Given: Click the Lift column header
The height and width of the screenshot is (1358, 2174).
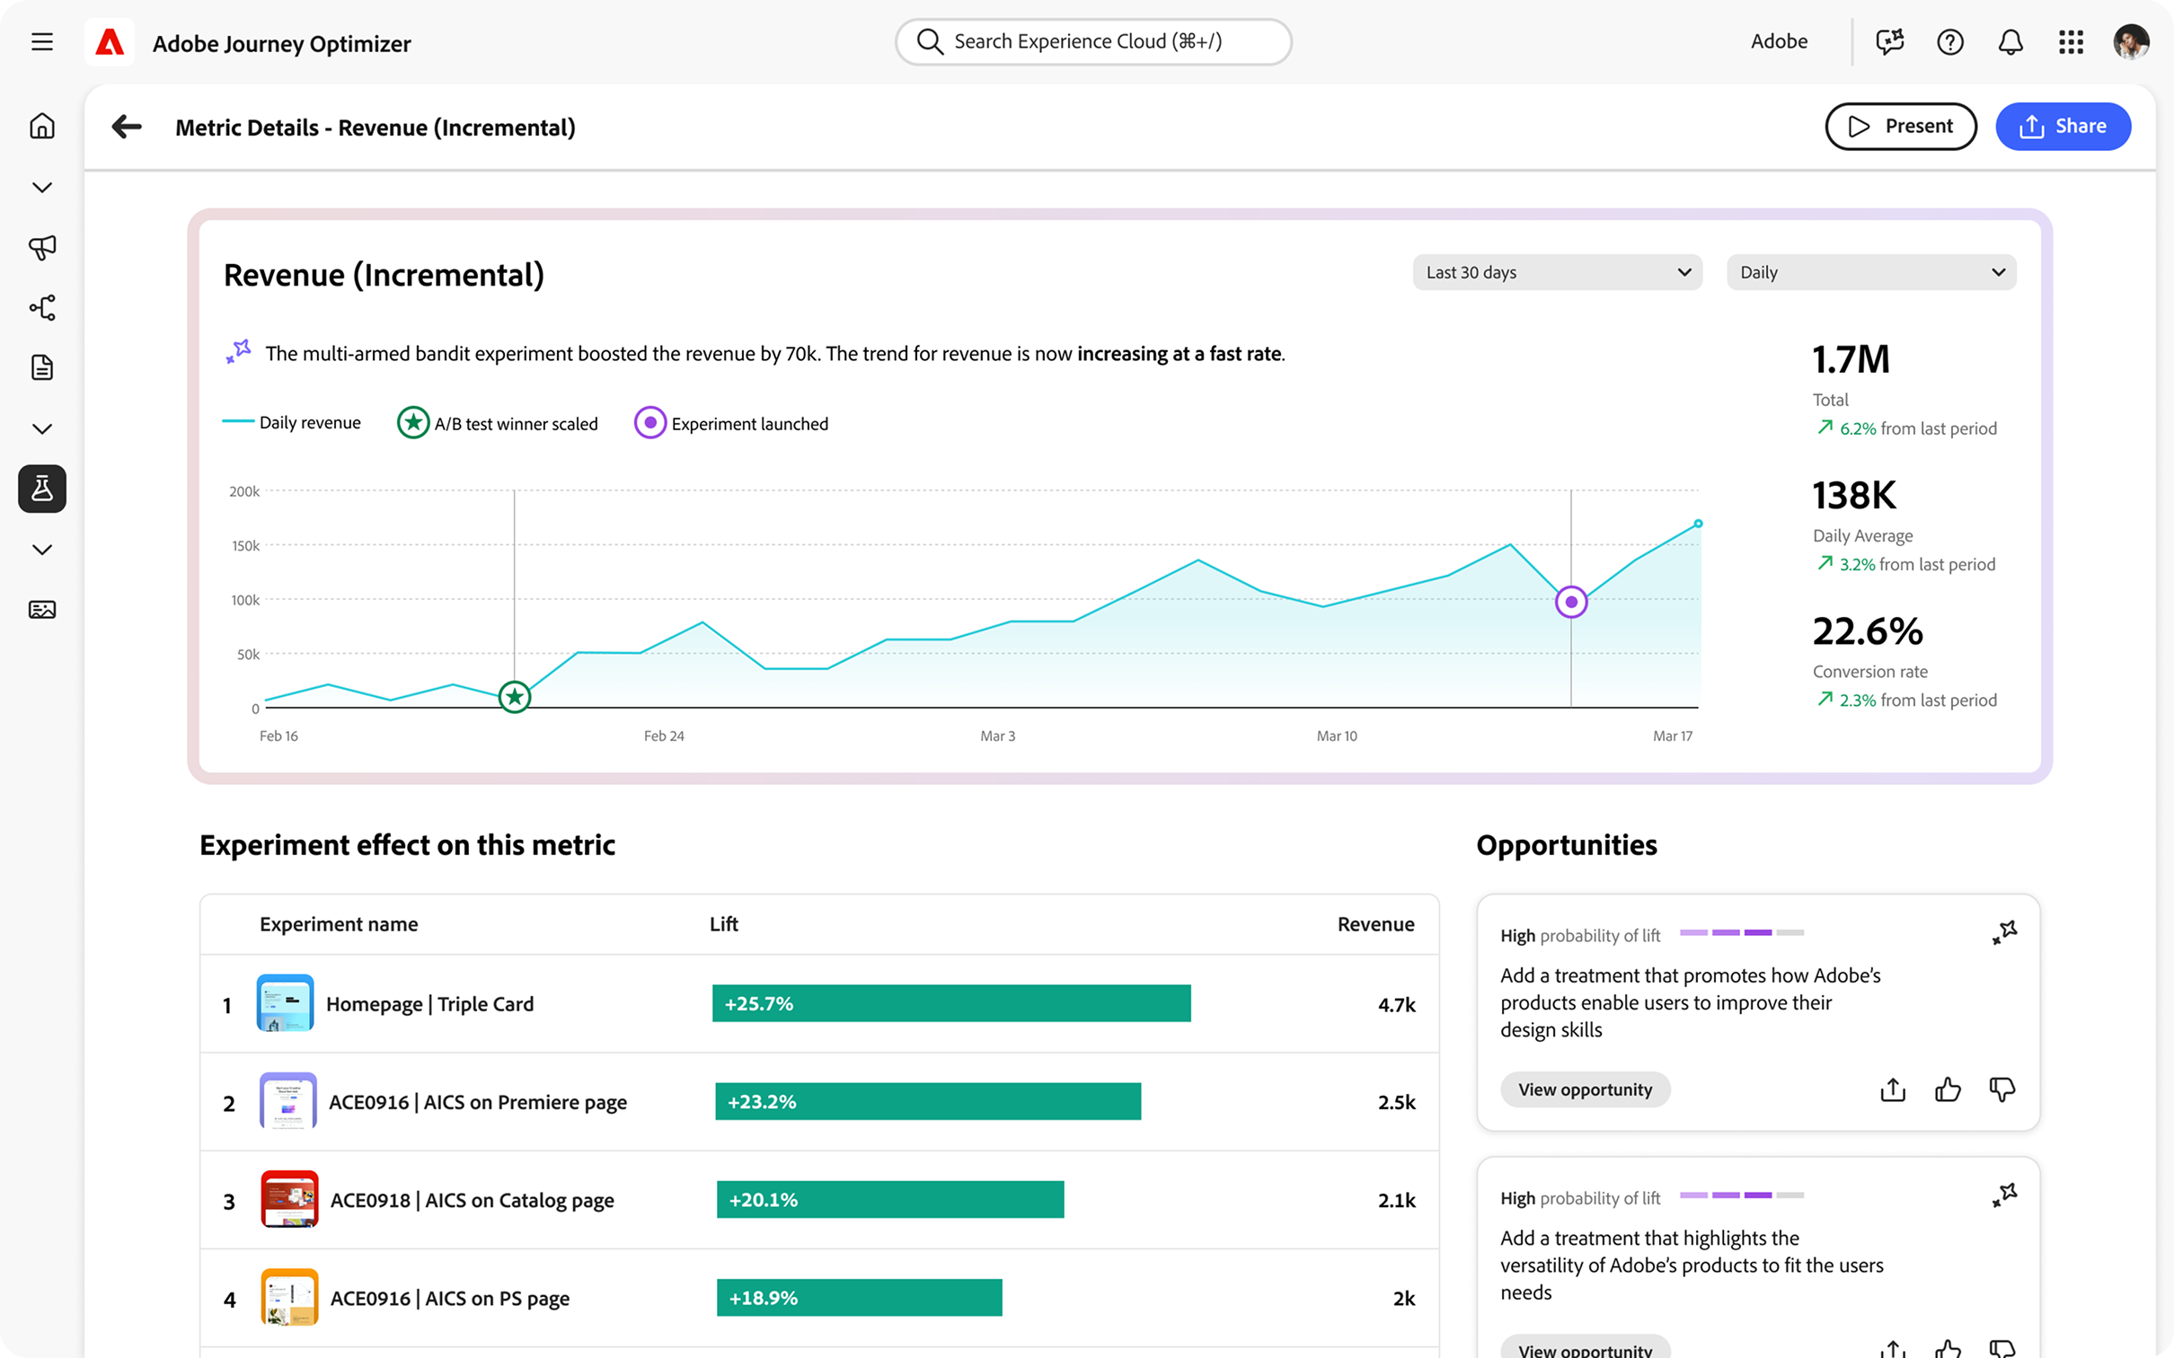Looking at the screenshot, I should 724,924.
